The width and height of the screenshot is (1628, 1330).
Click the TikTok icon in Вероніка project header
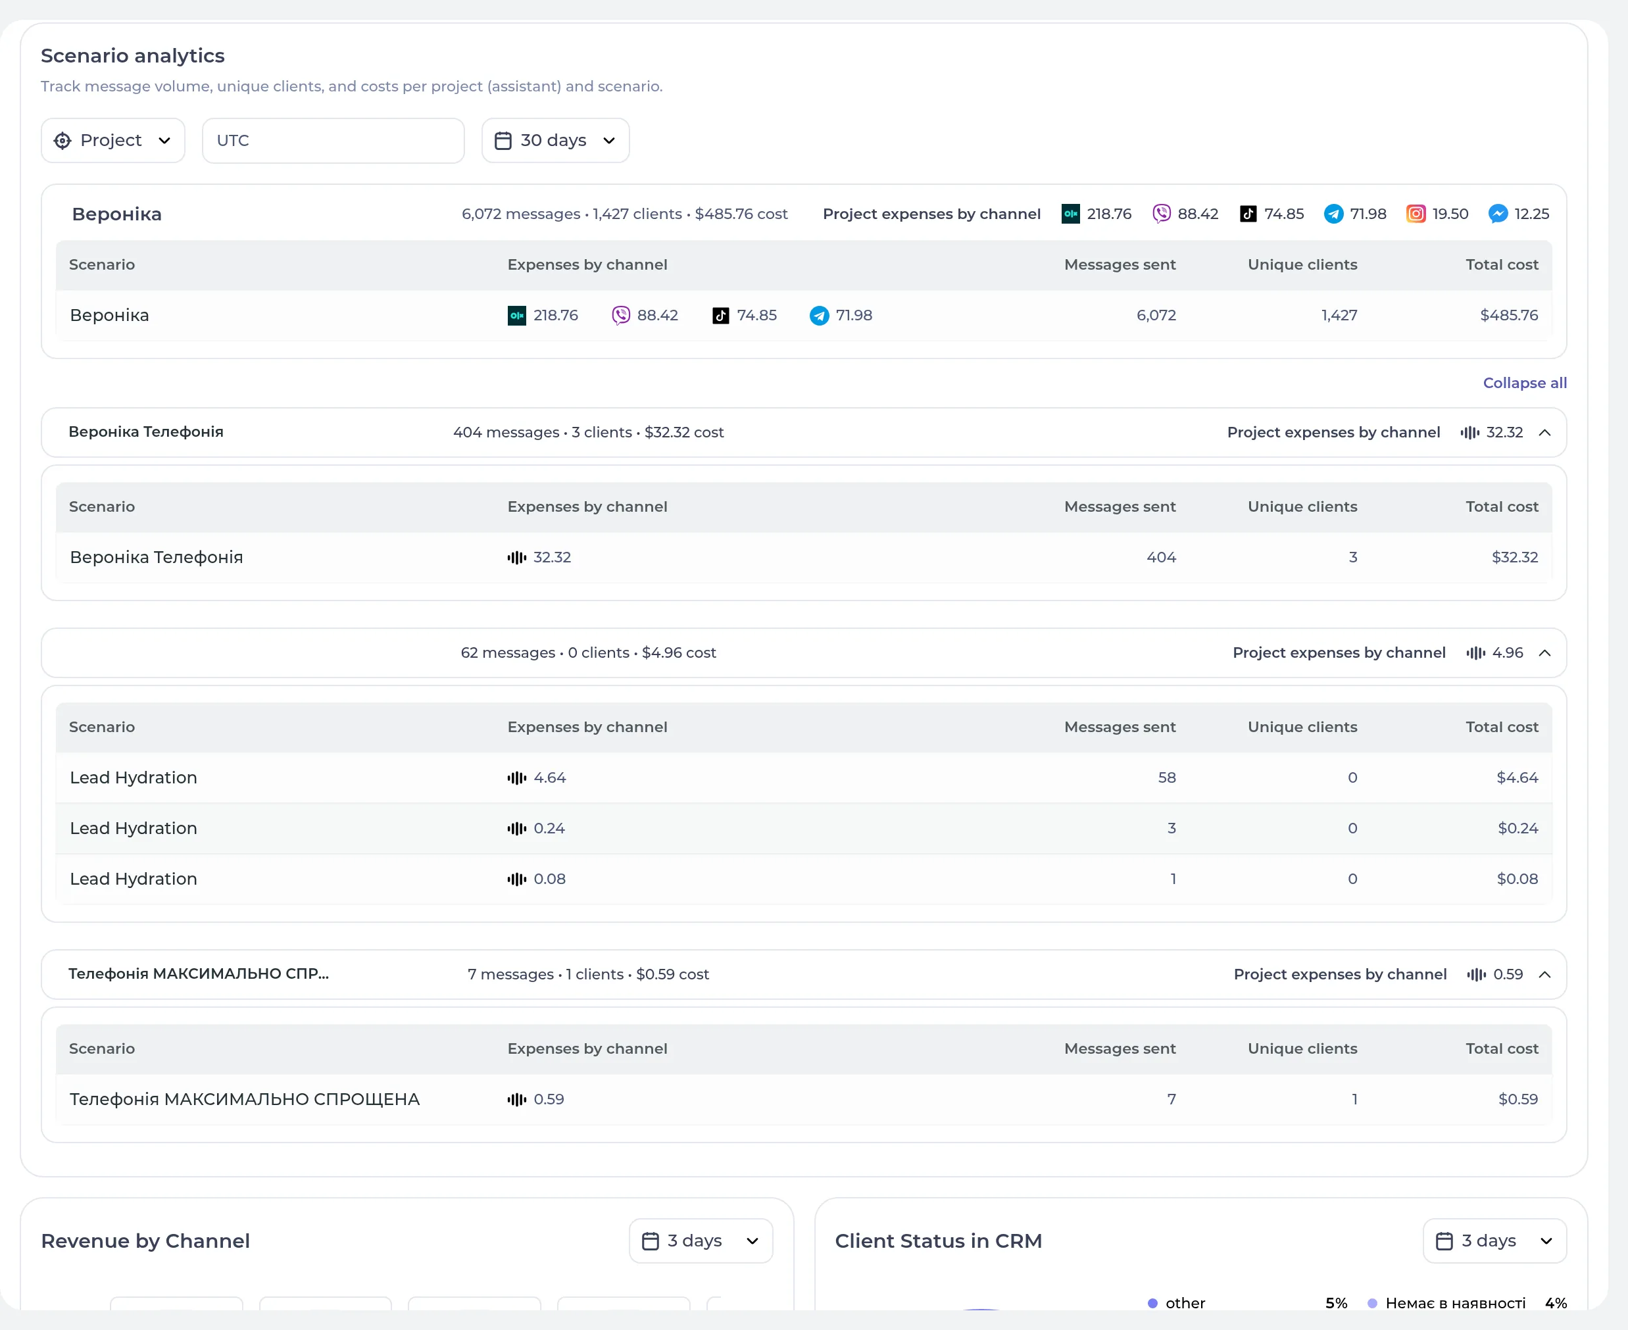tap(1248, 214)
